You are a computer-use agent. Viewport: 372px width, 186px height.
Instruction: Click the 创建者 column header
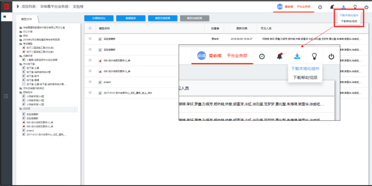215,29
